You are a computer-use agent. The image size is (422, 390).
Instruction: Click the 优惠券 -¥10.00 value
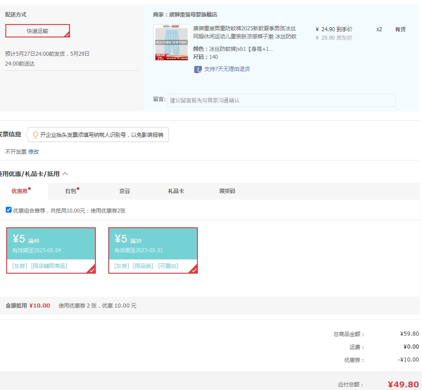[x=408, y=360]
